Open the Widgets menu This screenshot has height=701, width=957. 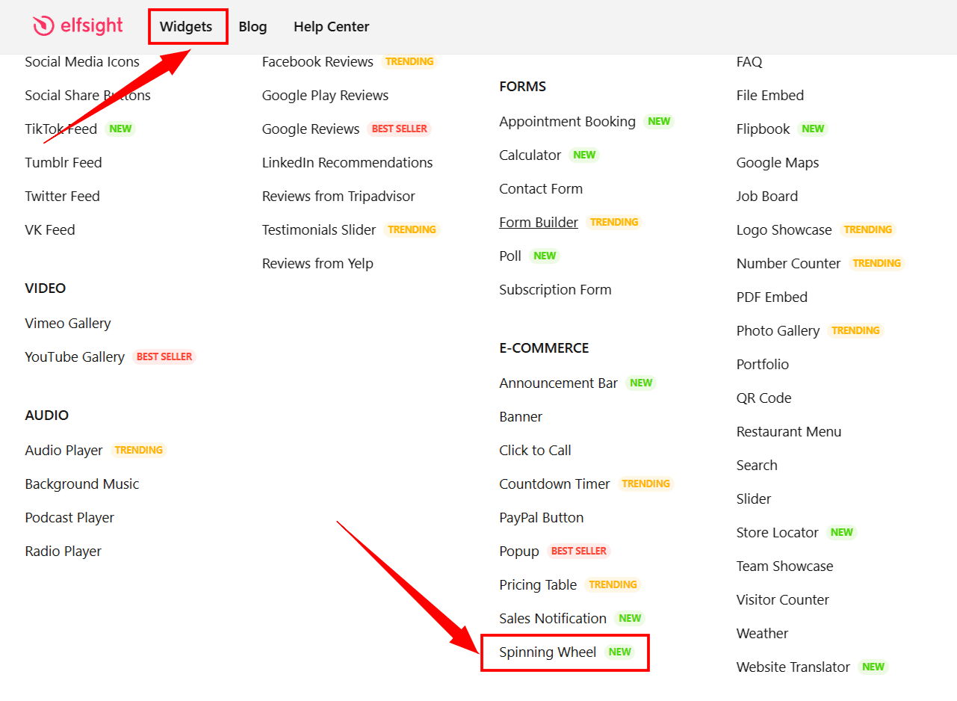[186, 27]
